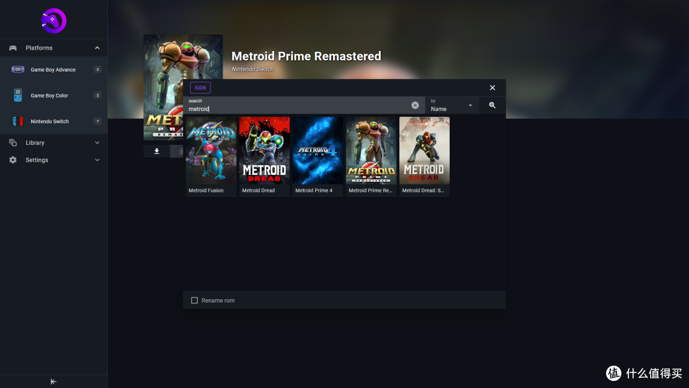Select the Nintendo Switch platform

point(50,121)
